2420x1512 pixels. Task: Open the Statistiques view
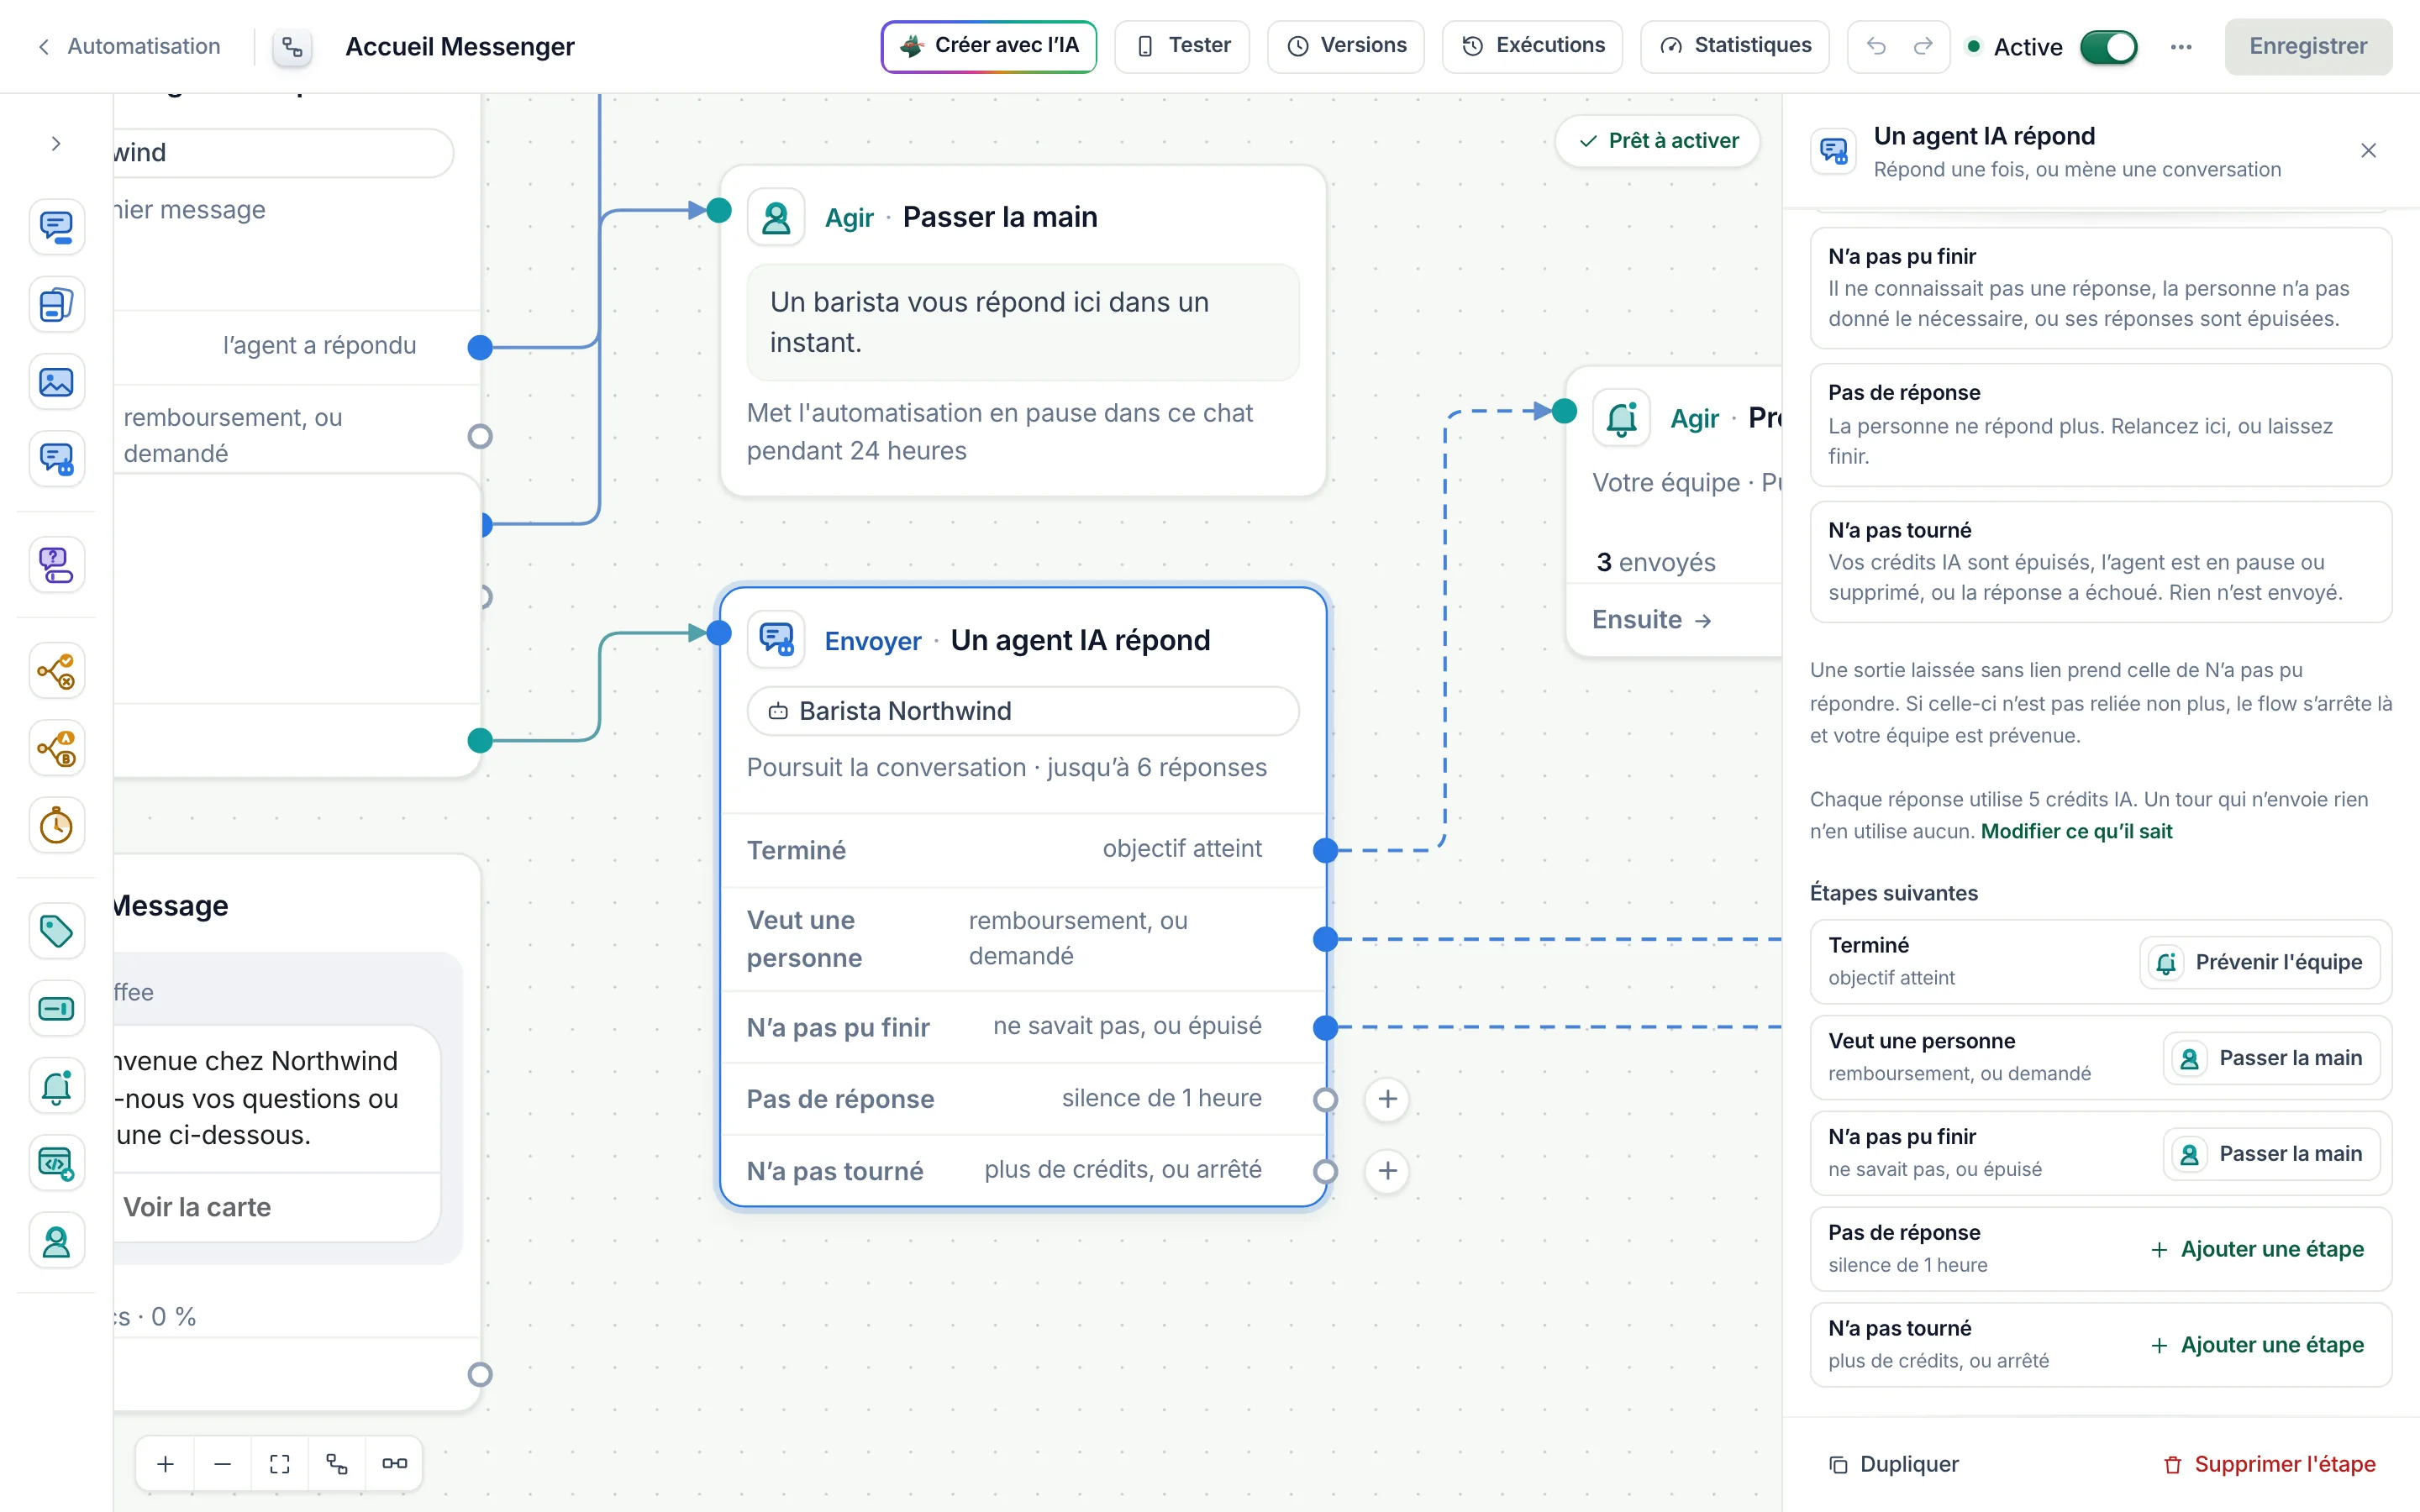pyautogui.click(x=1734, y=46)
